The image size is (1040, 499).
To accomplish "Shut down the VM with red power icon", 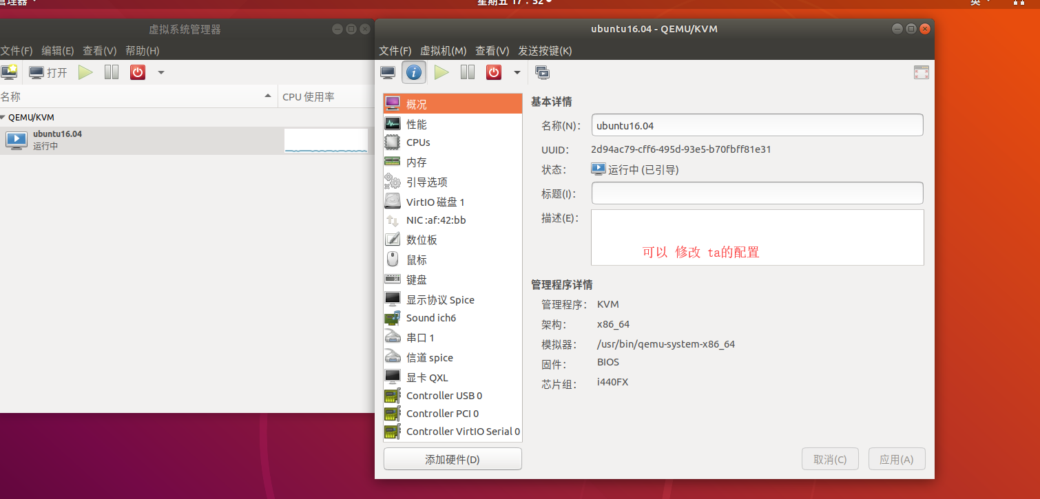I will pyautogui.click(x=493, y=72).
